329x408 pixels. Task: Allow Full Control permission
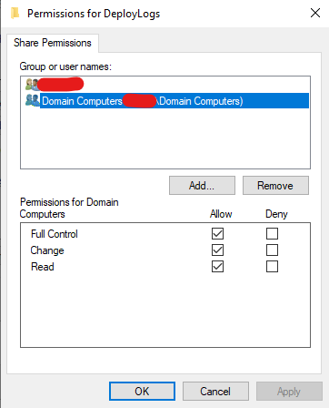[217, 234]
